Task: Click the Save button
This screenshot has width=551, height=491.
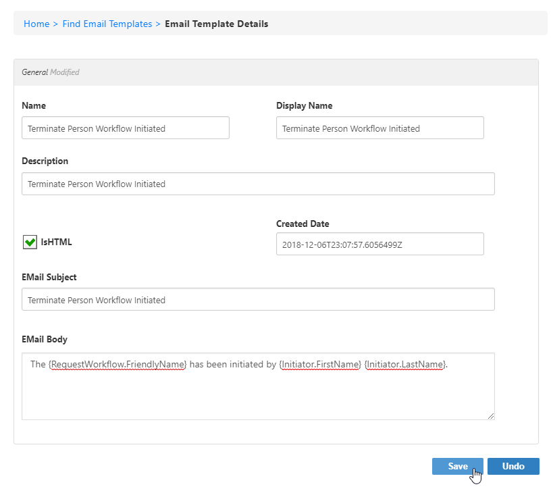Action: (457, 466)
